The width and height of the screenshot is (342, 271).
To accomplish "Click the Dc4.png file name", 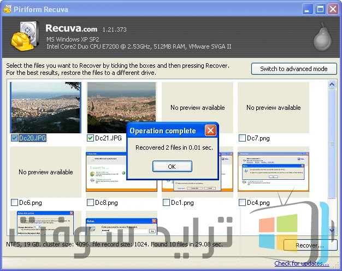I will click(x=258, y=203).
